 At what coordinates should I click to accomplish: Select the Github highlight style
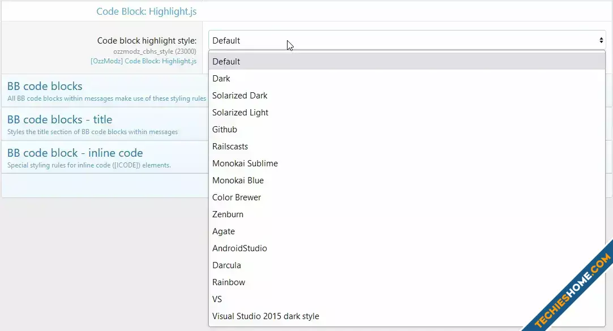(407, 130)
